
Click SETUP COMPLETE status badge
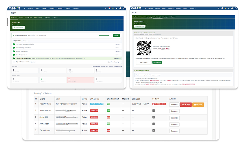click(x=97, y=104)
